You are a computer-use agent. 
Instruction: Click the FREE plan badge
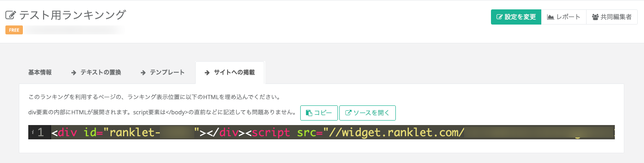[x=14, y=30]
